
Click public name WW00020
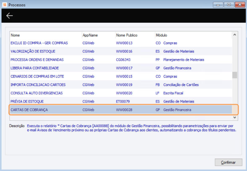[124, 93]
